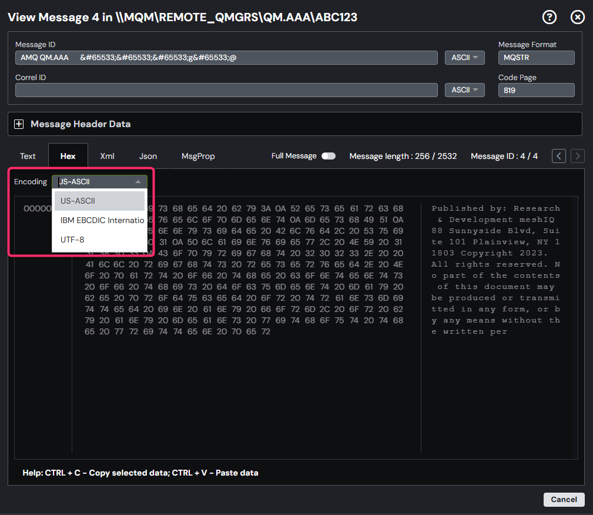The height and width of the screenshot is (515, 593).
Task: Click the Code Page field
Action: click(x=536, y=89)
